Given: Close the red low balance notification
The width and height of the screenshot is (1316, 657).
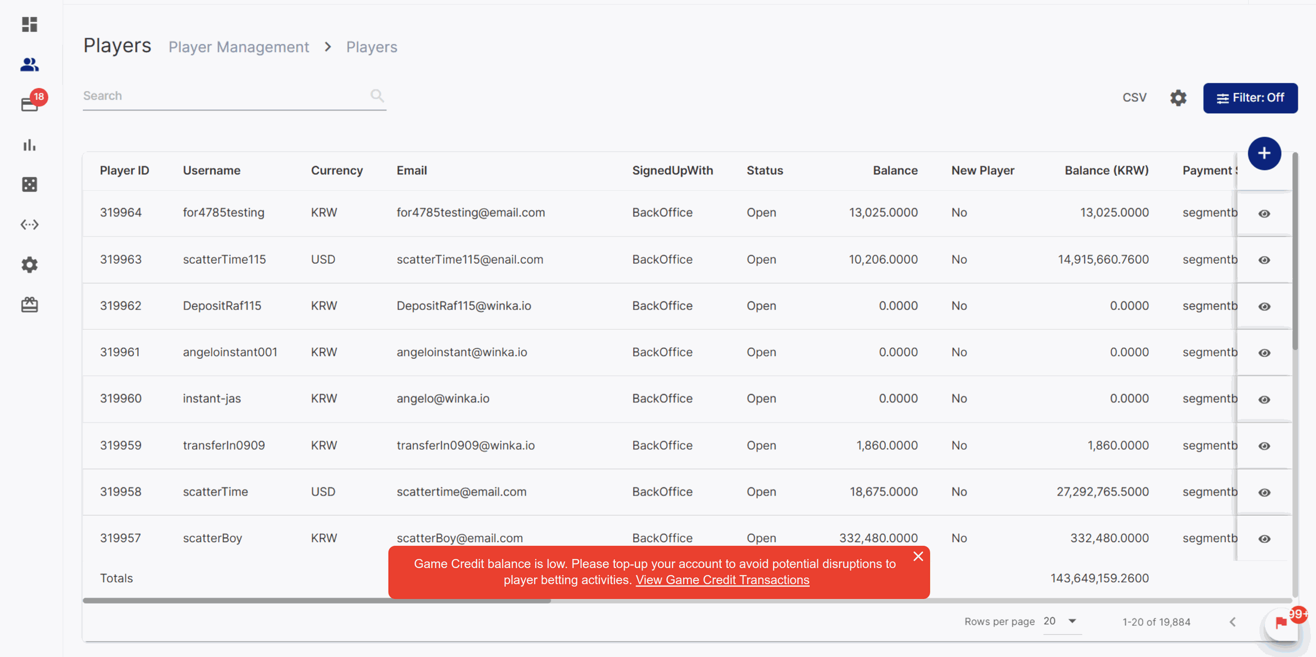Looking at the screenshot, I should pos(918,556).
